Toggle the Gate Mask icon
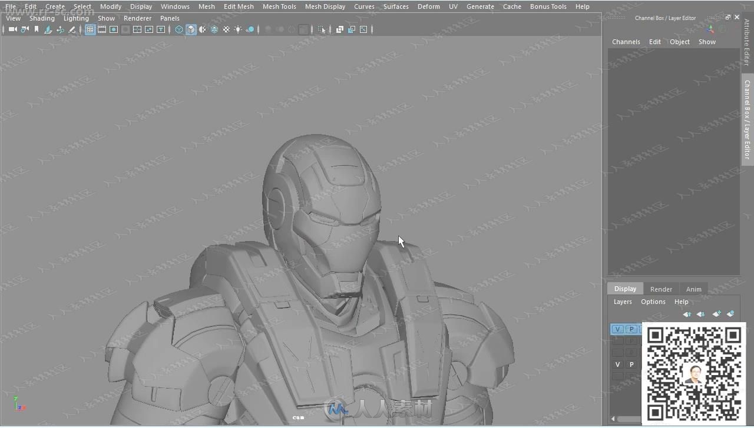This screenshot has height=428, width=754. (125, 29)
